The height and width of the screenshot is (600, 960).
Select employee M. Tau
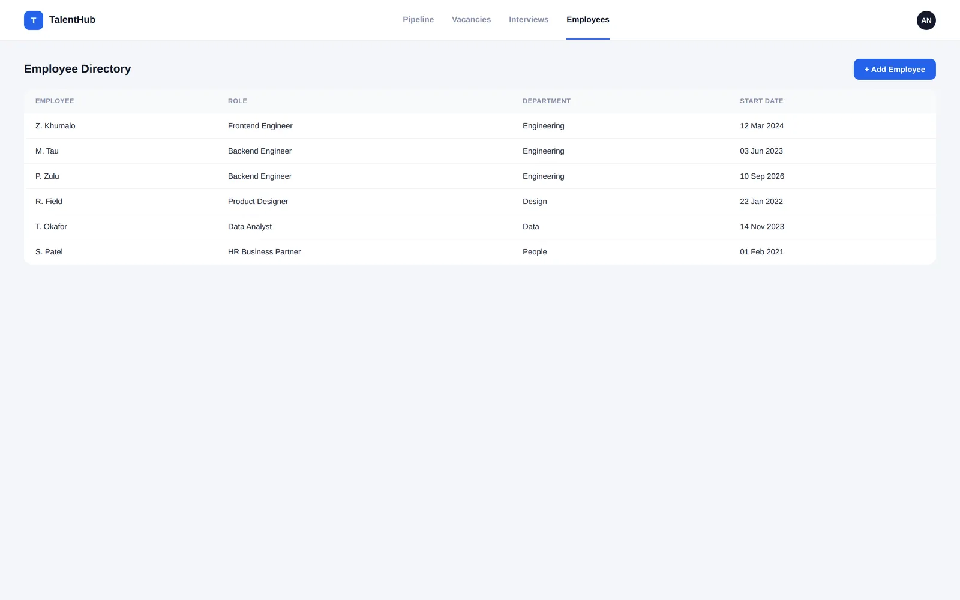47,151
